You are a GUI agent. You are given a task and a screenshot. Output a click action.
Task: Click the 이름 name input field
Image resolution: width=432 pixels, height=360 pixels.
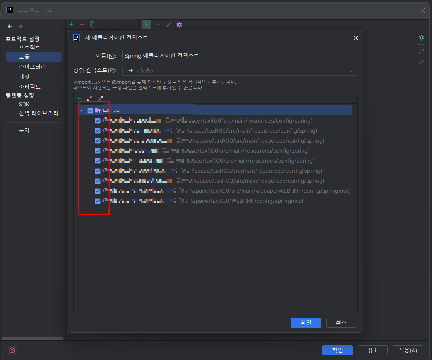tap(239, 56)
